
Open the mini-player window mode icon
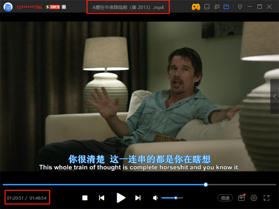click(x=207, y=7)
